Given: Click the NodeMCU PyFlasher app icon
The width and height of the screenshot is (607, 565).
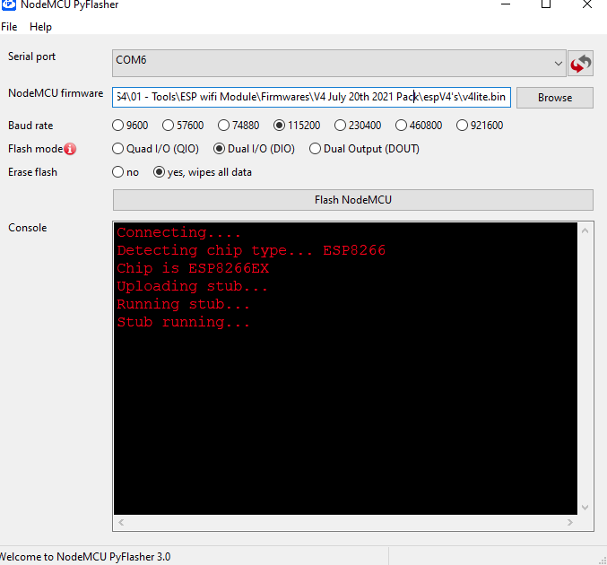Looking at the screenshot, I should 8,4.
